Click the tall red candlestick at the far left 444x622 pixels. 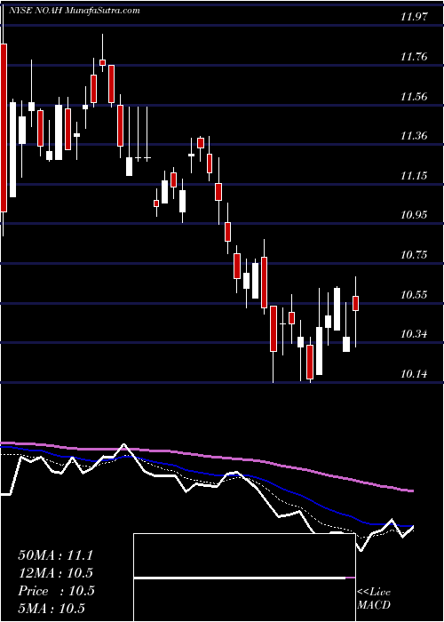coord(4,128)
